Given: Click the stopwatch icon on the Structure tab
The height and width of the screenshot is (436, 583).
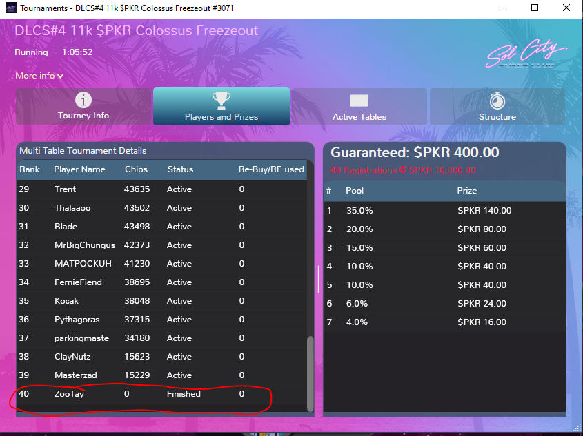Looking at the screenshot, I should (x=497, y=101).
